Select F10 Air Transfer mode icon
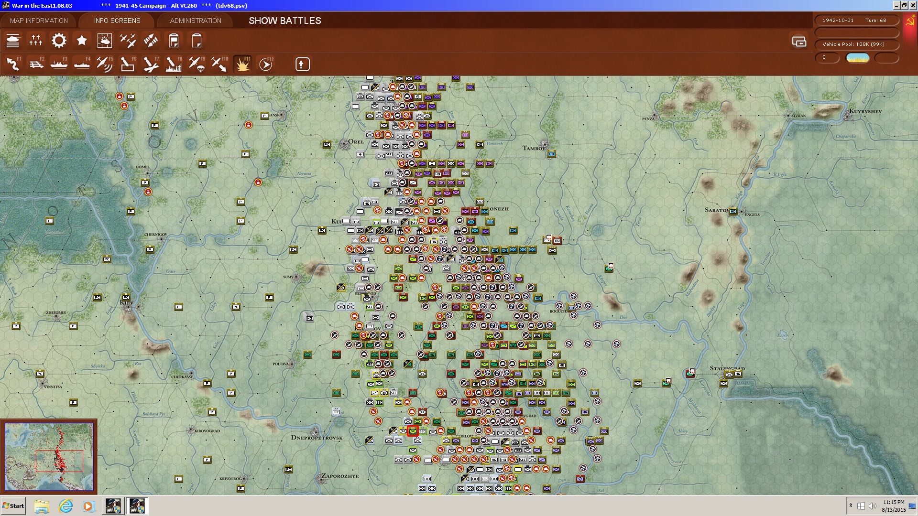 [219, 64]
